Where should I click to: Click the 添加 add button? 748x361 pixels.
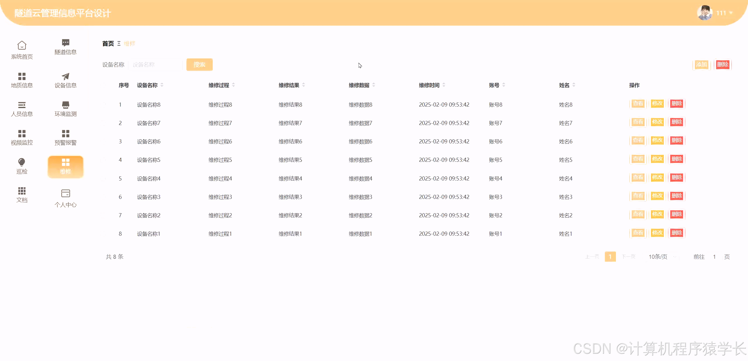point(701,65)
